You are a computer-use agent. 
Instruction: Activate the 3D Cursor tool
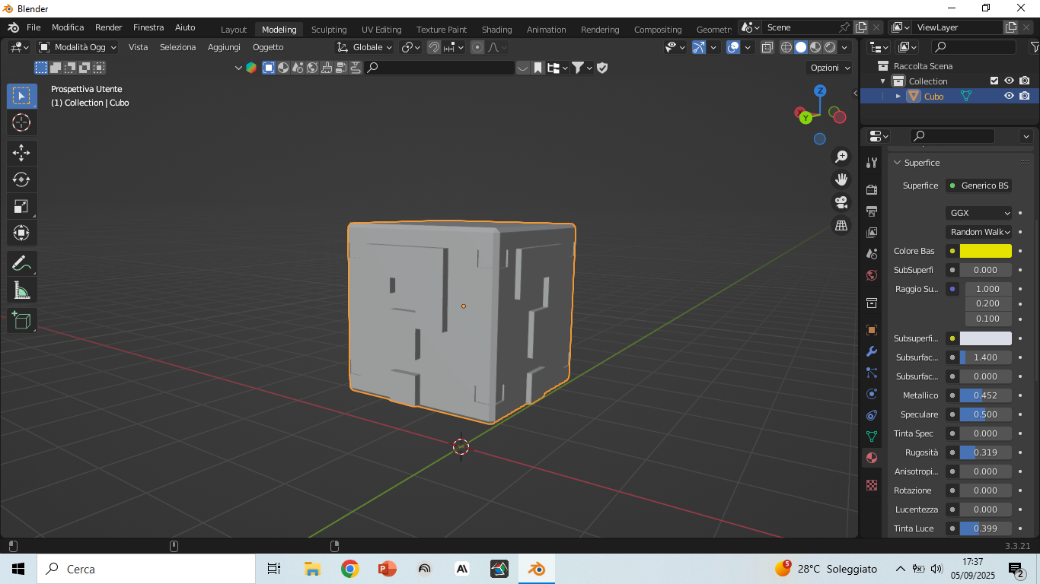[x=21, y=122]
